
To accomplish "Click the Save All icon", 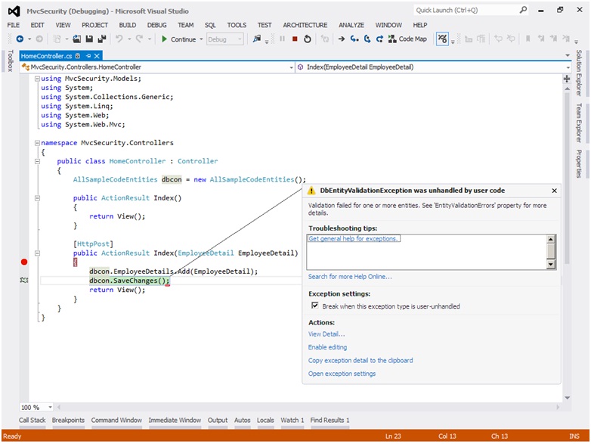I will click(x=102, y=39).
